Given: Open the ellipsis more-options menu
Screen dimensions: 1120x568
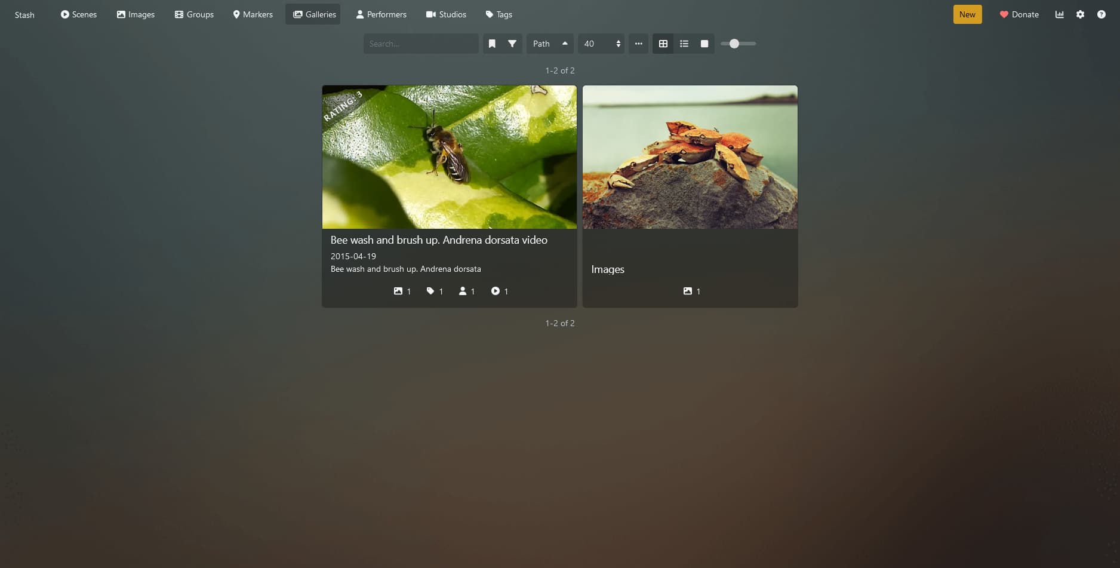Looking at the screenshot, I should [639, 44].
